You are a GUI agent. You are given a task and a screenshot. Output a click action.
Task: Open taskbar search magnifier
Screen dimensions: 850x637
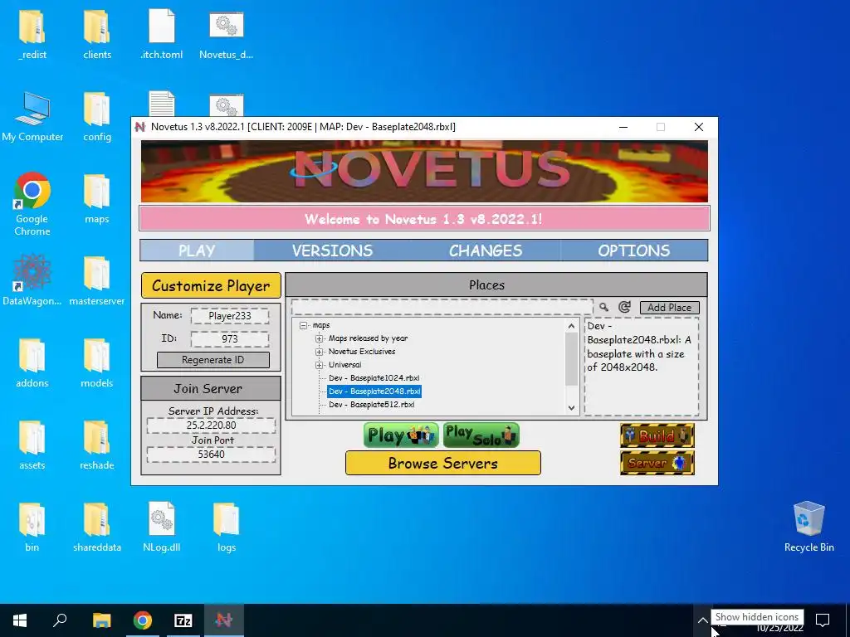click(60, 620)
